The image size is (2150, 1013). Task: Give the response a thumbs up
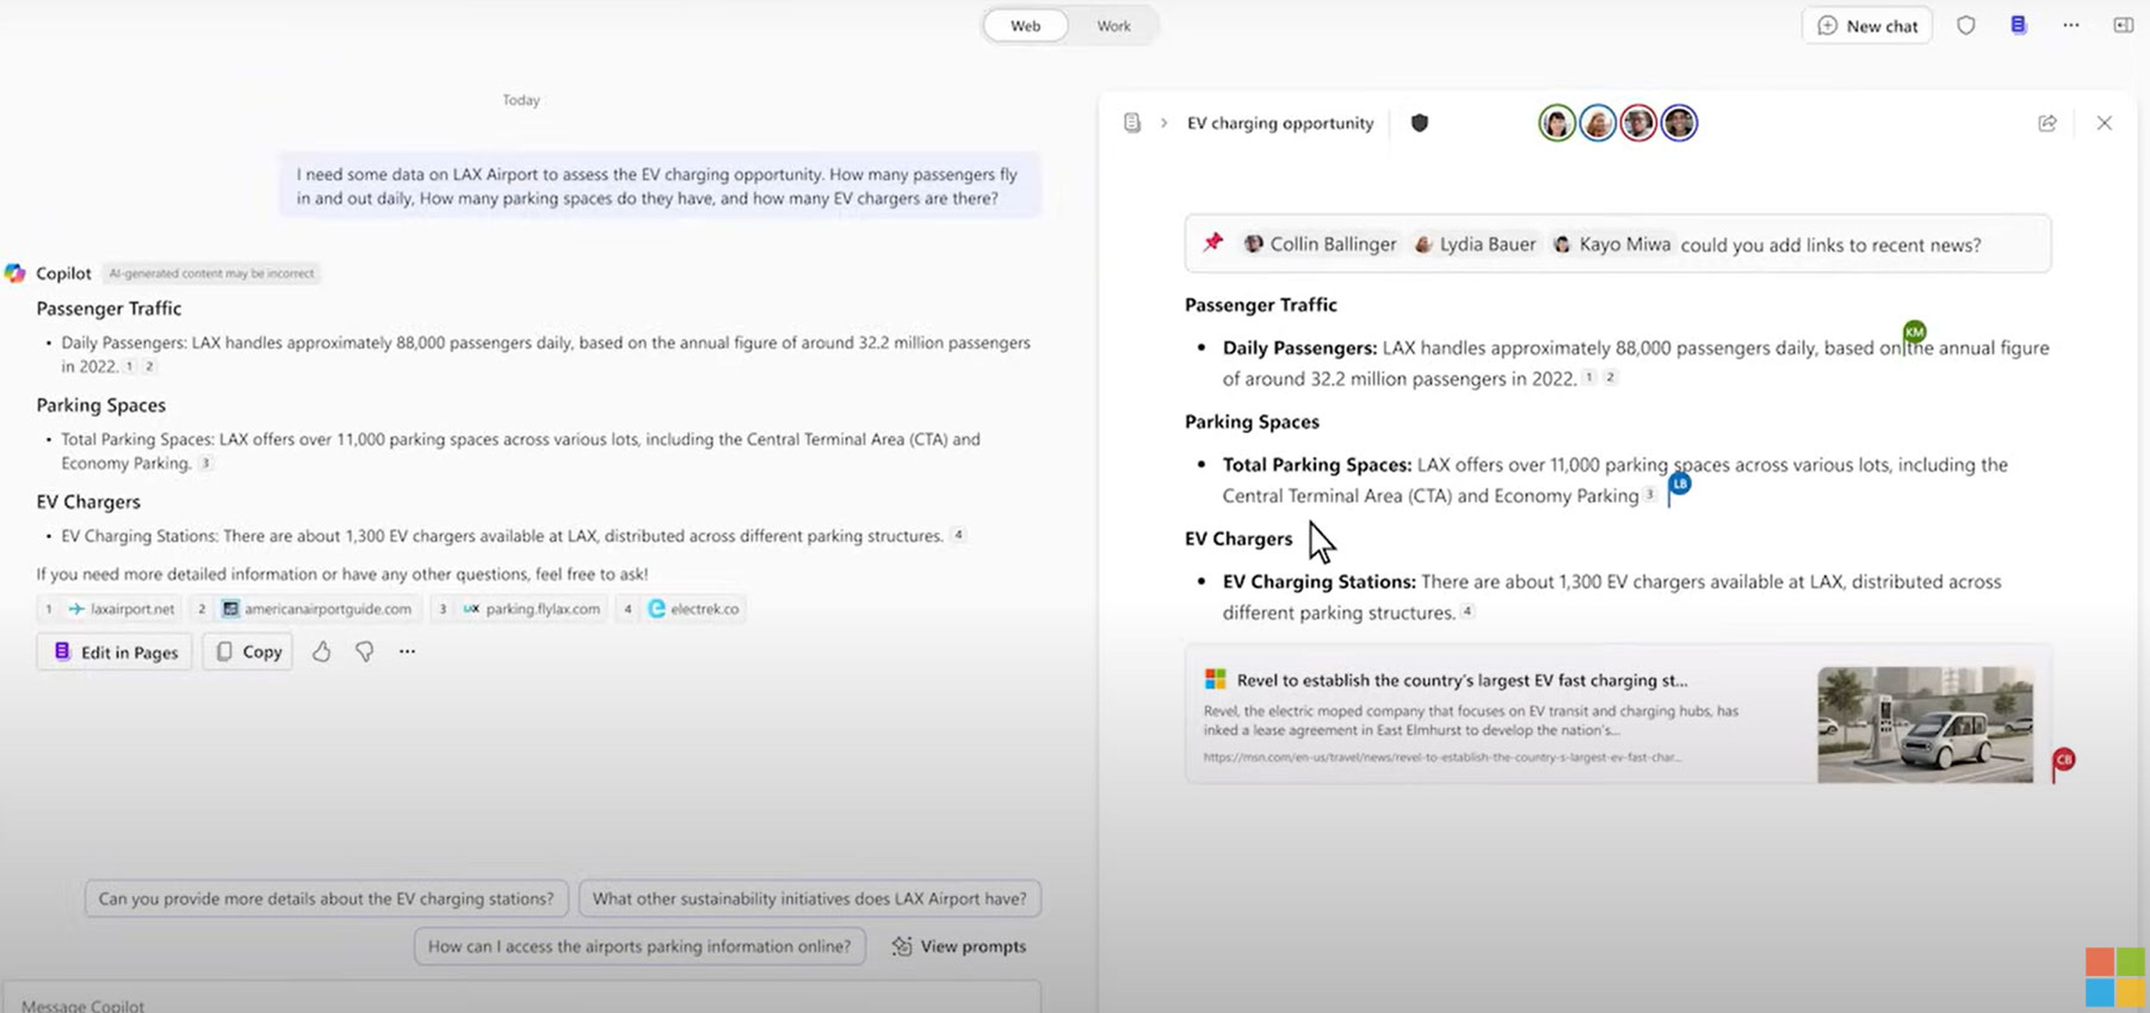point(321,652)
